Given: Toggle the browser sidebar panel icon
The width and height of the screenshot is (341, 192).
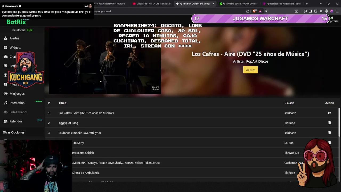Looking at the screenshot, I should 310,11.
